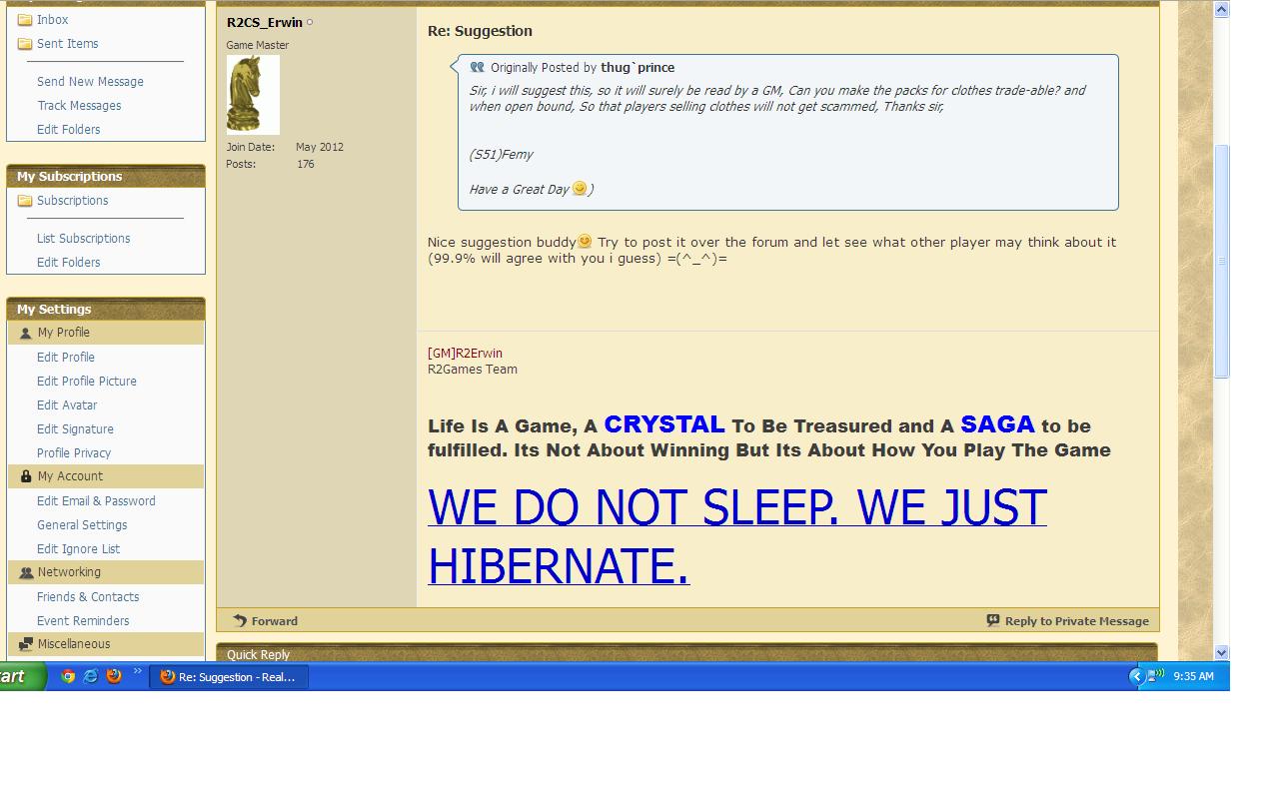Show more quick launch items chevron
1279x799 pixels.
(137, 671)
